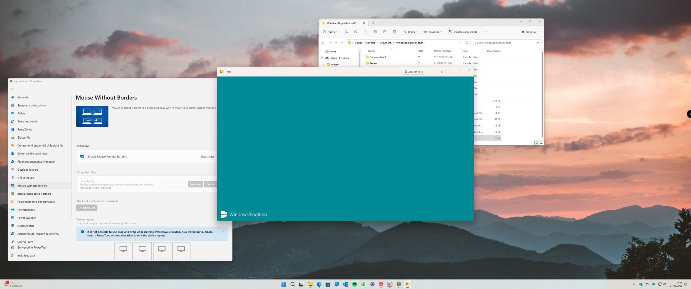691x289 pixels.
Task: Open Spotify from the taskbar
Action: click(x=354, y=284)
